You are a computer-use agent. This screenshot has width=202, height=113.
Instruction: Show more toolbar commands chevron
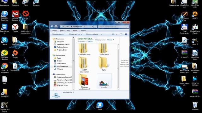[102, 34]
